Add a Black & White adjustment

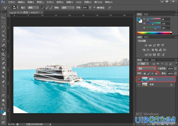(x=152, y=50)
